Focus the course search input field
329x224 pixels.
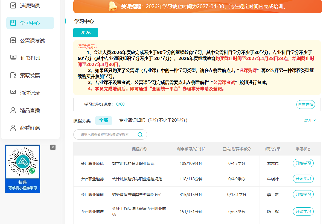(x=105, y=135)
